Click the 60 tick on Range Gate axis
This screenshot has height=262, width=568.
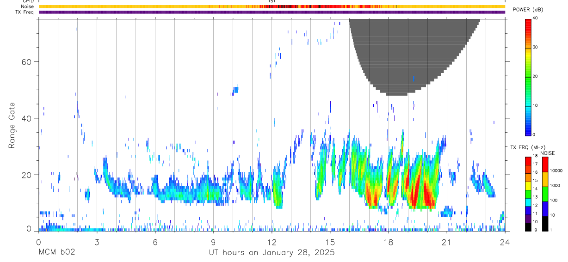[27, 62]
